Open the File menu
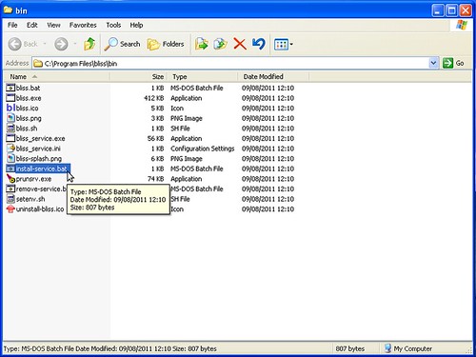The image size is (476, 357). [12, 25]
